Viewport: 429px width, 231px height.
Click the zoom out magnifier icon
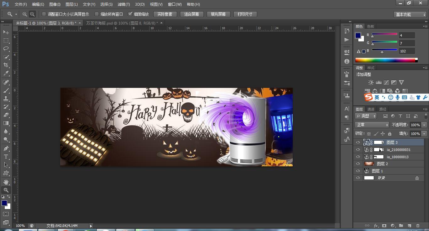click(x=32, y=14)
